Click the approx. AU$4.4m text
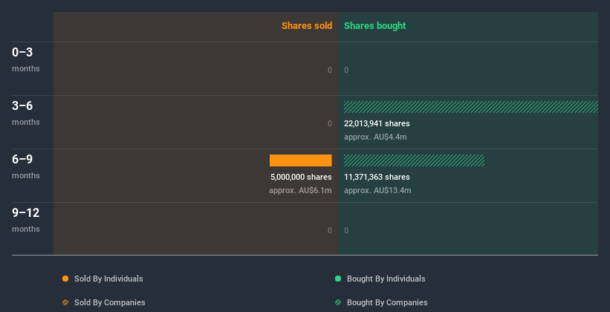This screenshot has height=312, width=610. (x=375, y=137)
